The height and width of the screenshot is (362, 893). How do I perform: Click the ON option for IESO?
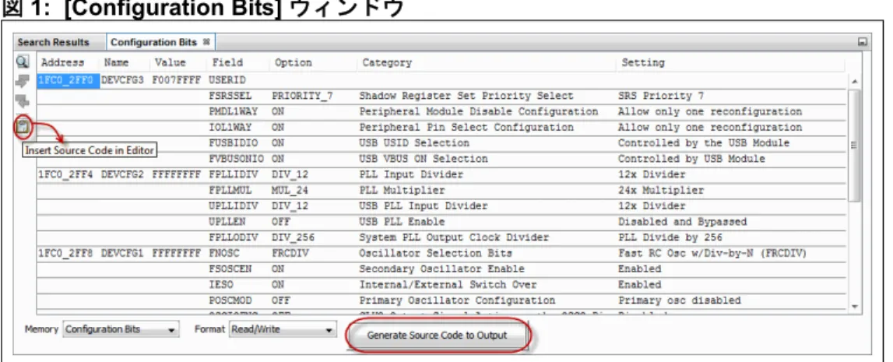coord(278,285)
